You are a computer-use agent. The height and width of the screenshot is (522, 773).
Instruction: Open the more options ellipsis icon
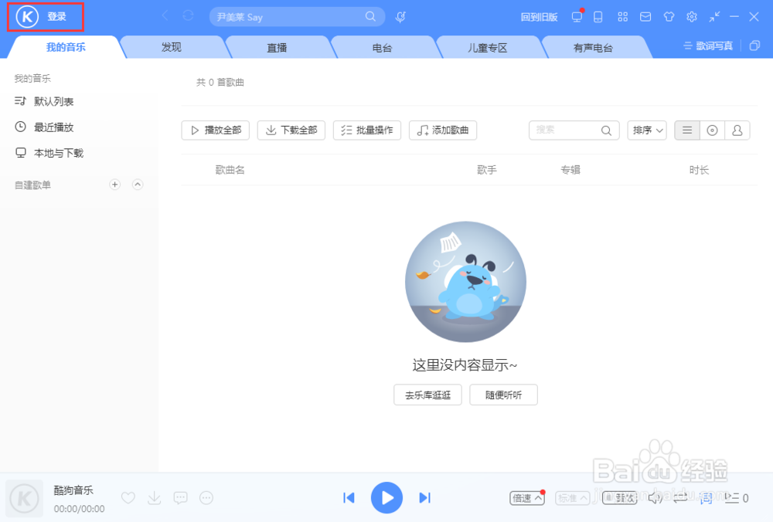tap(206, 498)
